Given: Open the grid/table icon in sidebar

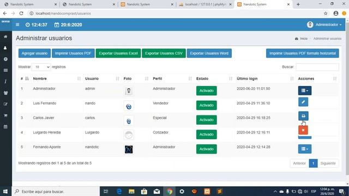Looking at the screenshot, I should [x=5, y=70].
